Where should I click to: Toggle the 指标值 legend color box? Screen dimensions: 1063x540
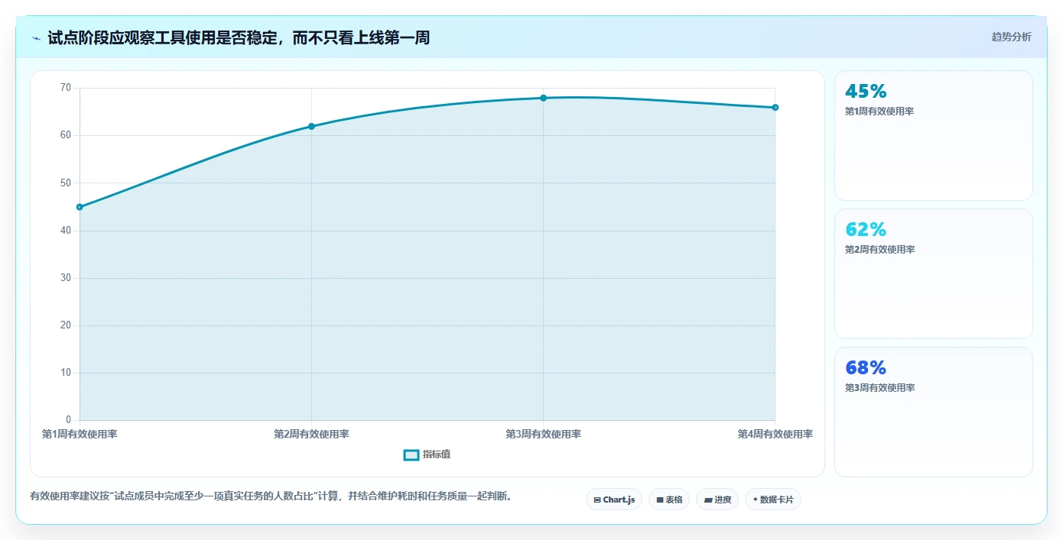point(411,454)
